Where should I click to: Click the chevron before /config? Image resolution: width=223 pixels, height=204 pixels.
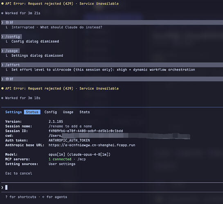coord(2,37)
